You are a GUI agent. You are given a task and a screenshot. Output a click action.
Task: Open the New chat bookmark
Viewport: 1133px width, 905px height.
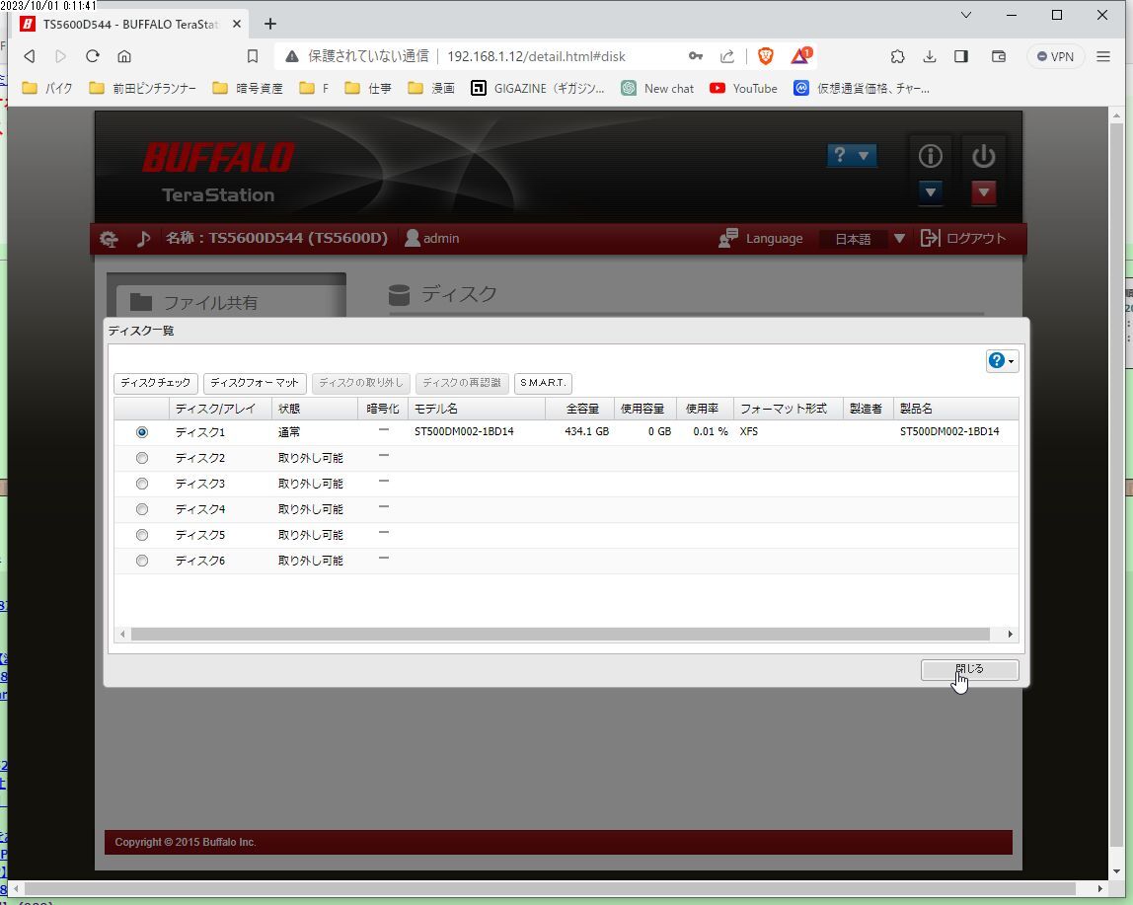(x=658, y=88)
